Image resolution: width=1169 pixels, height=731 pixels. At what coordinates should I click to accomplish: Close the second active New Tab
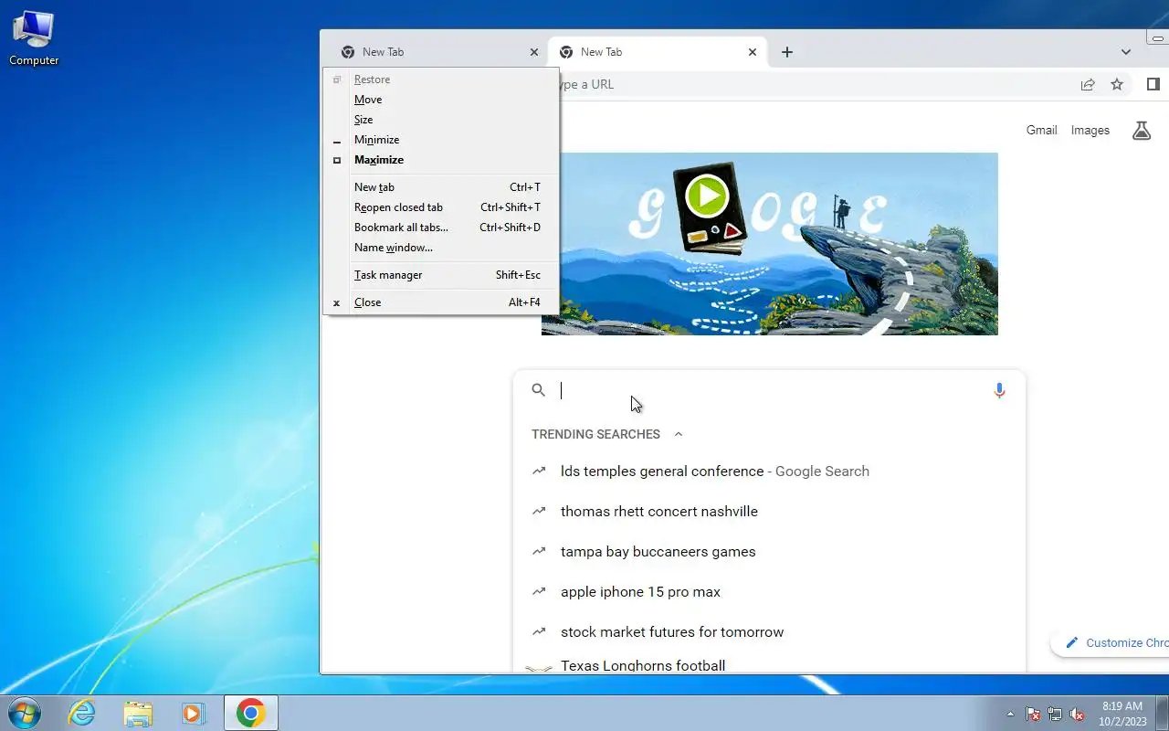(753, 52)
